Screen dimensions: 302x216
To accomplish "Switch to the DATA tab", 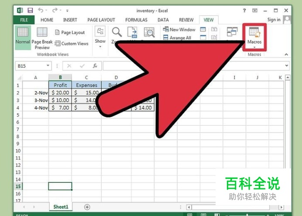I will 163,20.
